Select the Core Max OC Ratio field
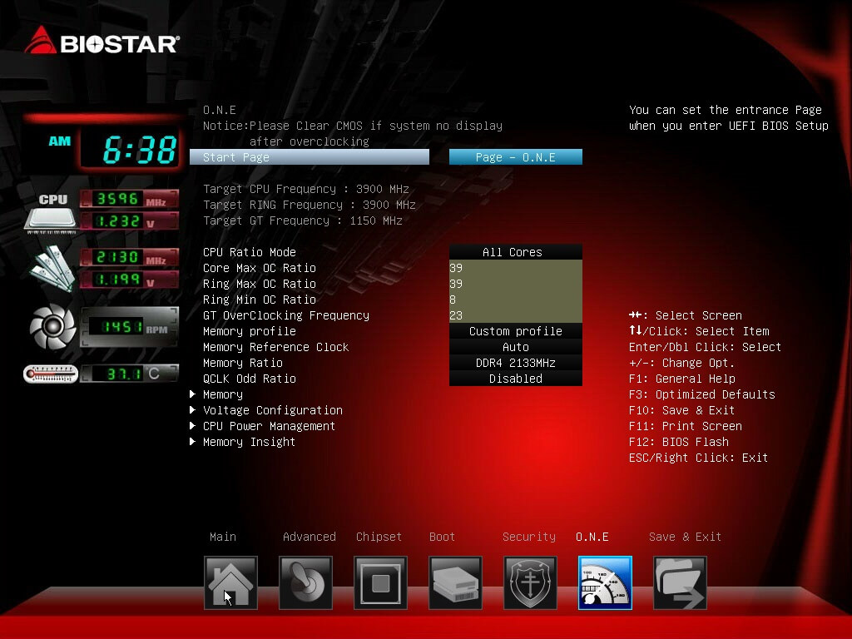 [515, 268]
